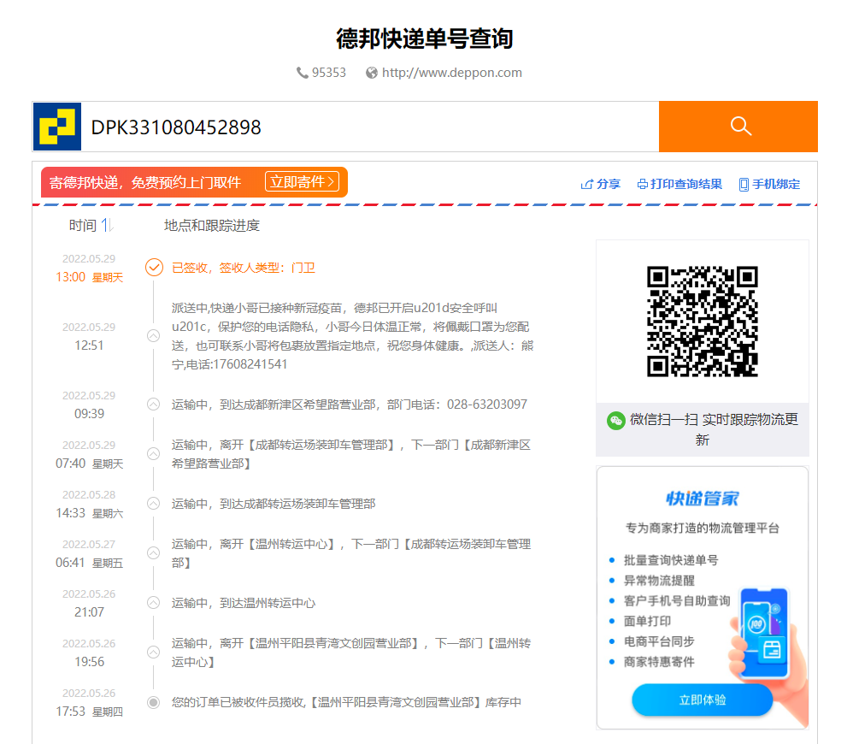The width and height of the screenshot is (853, 744).
Task: Click the 时间 column header
Action: coord(83,225)
